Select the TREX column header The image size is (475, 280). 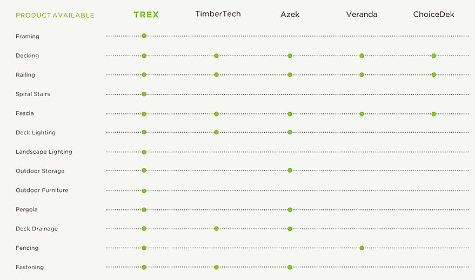pos(146,15)
